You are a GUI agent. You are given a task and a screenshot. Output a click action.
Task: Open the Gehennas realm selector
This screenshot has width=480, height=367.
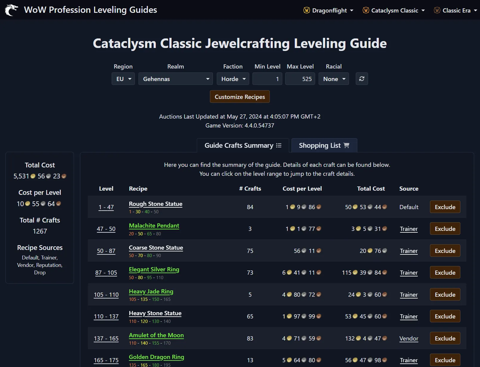[x=175, y=79]
